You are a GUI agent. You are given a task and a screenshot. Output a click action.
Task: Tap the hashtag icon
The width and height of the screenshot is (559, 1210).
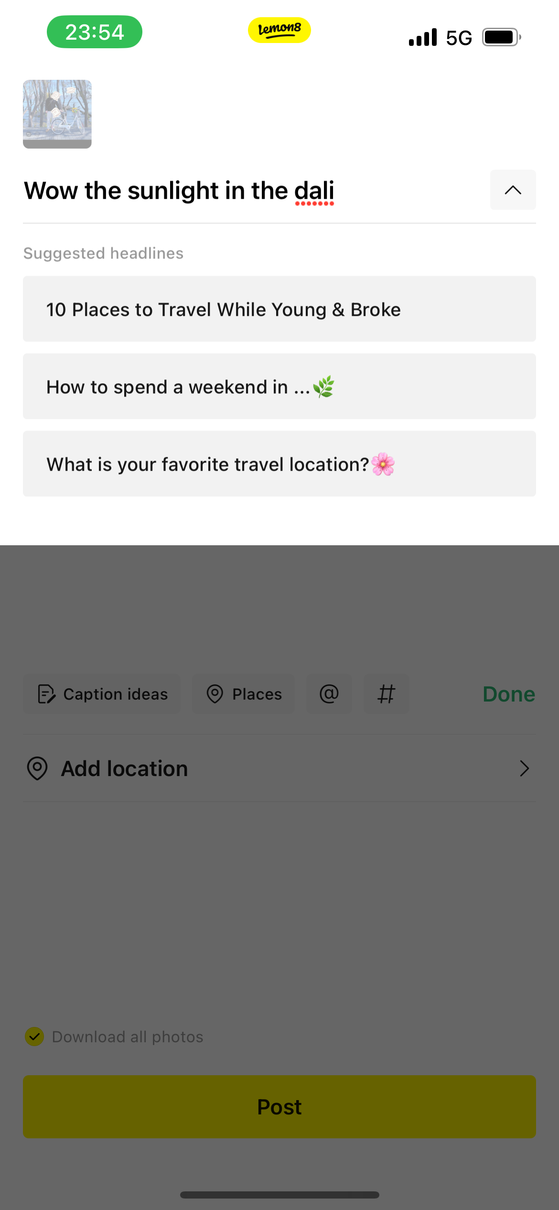click(x=387, y=694)
